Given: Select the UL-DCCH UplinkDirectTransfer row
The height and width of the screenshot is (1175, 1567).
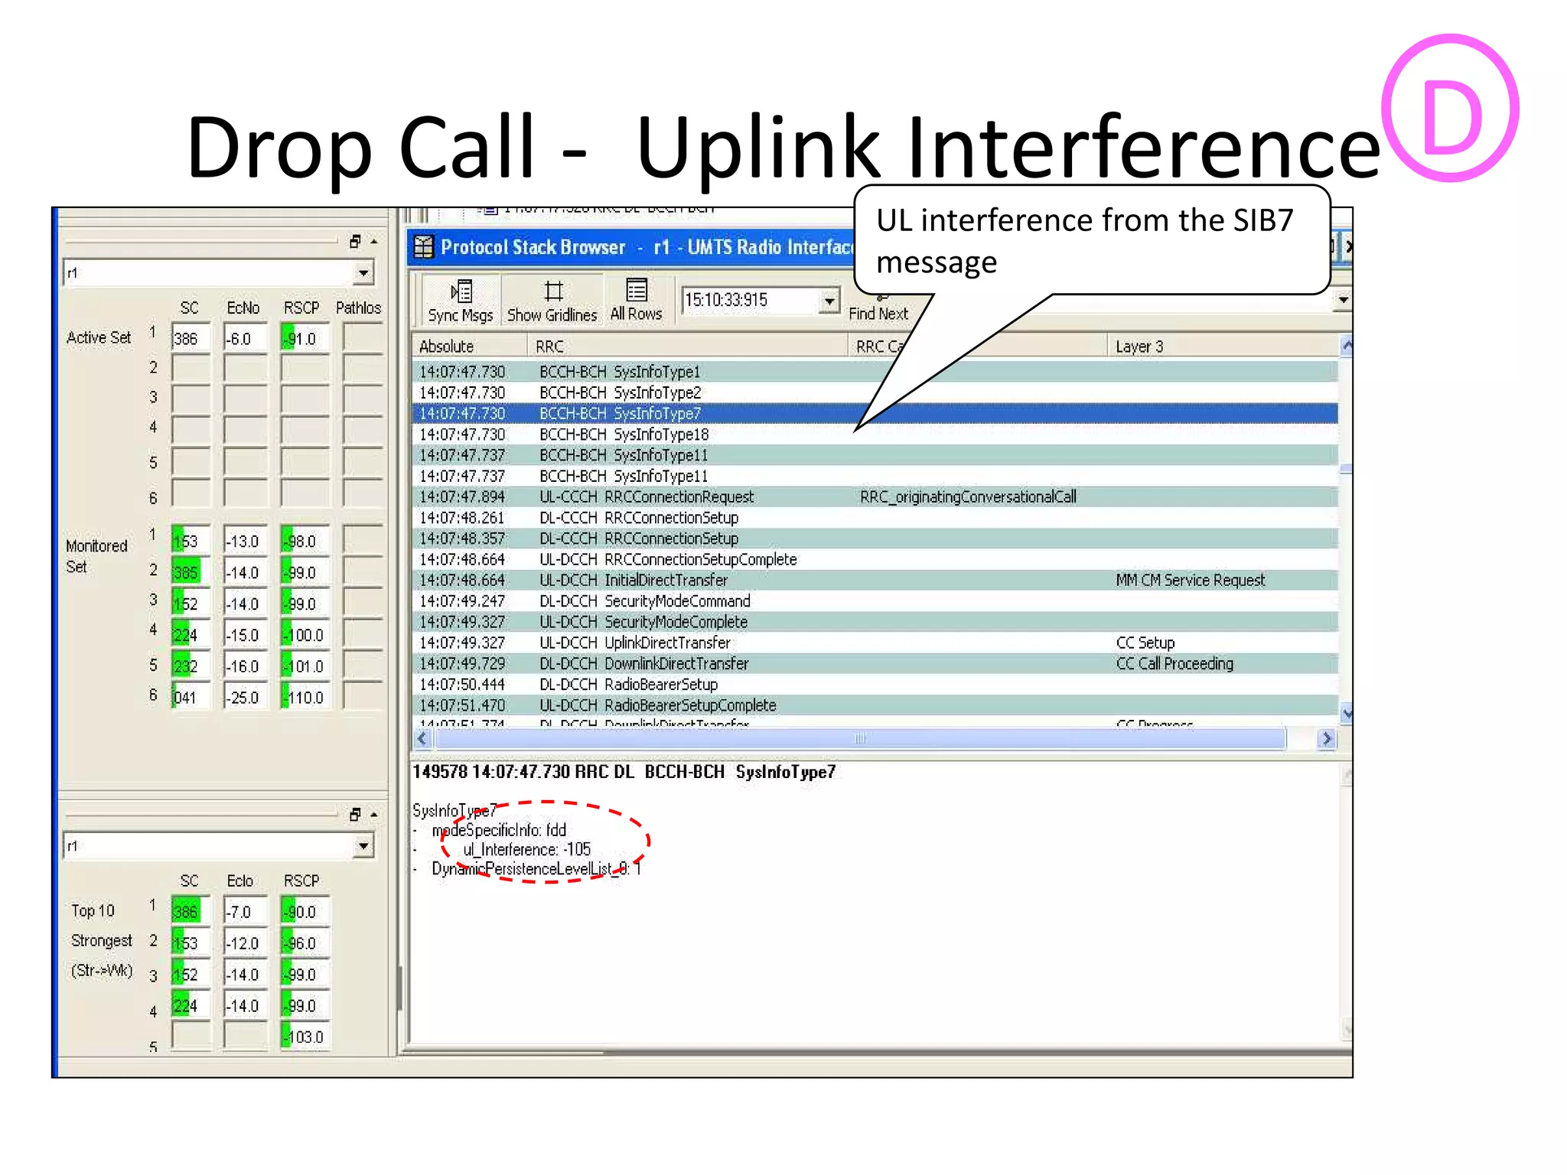Looking at the screenshot, I should click(x=875, y=643).
